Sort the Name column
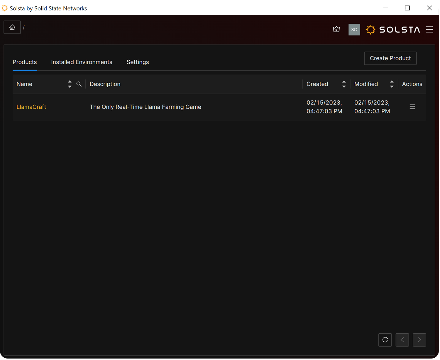 70,84
